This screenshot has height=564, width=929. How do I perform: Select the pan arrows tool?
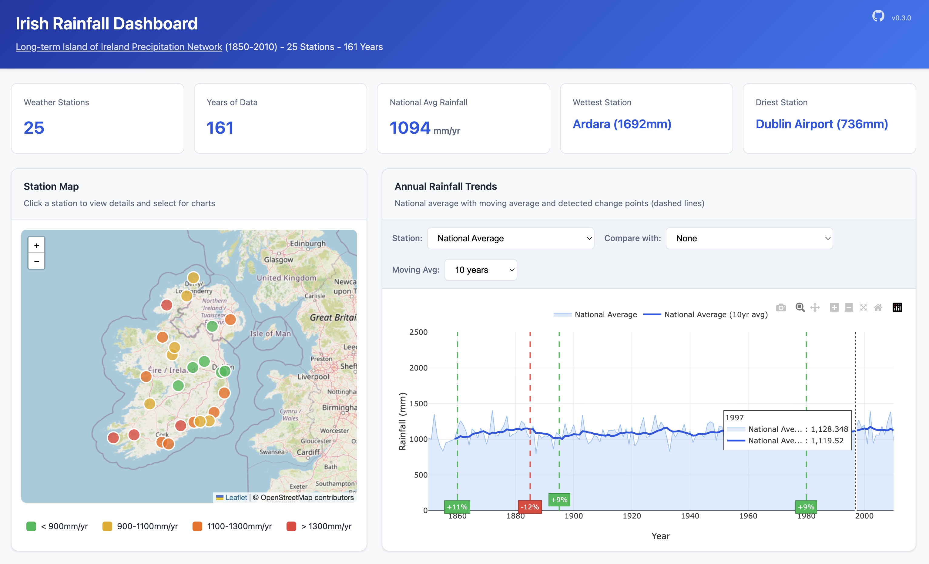(815, 308)
